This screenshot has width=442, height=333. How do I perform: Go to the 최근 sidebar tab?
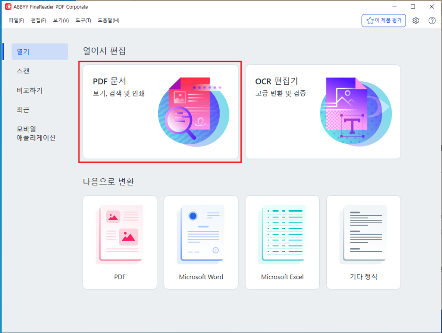click(x=23, y=110)
